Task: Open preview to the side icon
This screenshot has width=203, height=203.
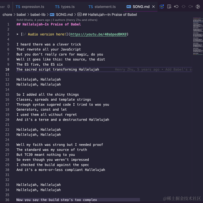Action: click(169, 7)
